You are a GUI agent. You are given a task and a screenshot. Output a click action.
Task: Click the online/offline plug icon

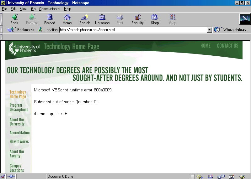point(11,176)
